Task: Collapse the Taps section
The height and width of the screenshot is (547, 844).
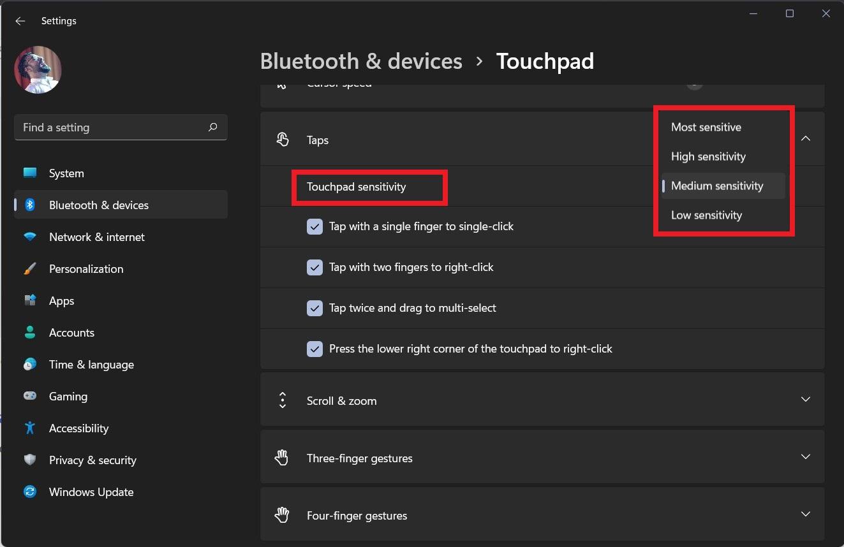Action: coord(806,139)
